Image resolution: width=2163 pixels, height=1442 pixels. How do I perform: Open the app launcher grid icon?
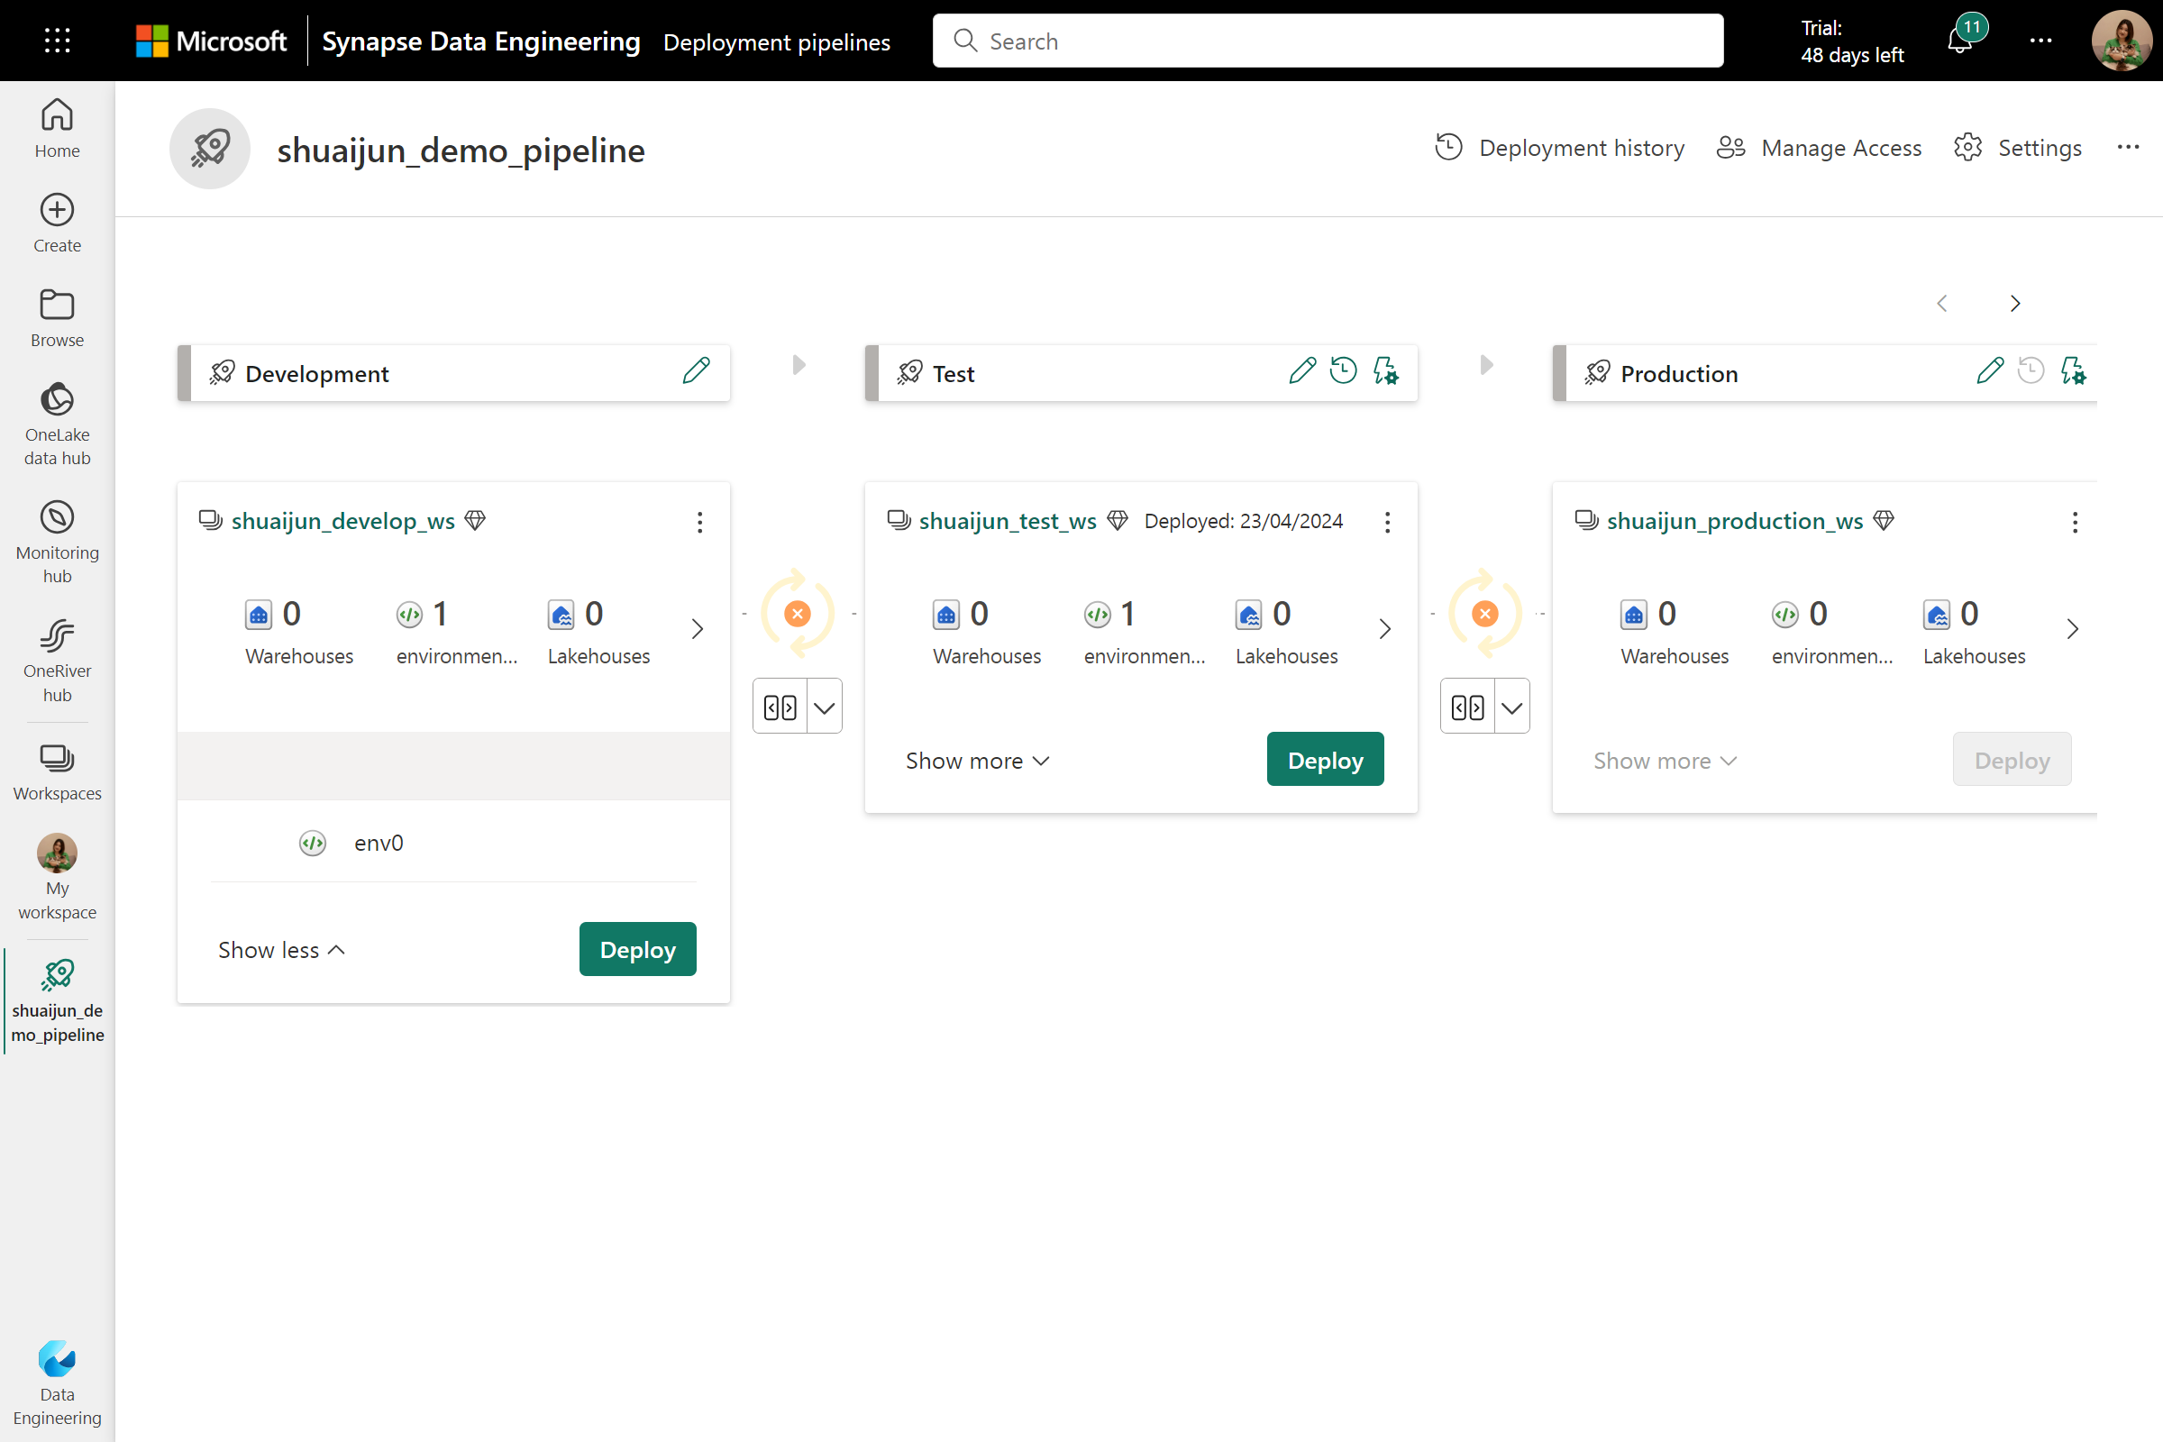coord(57,41)
